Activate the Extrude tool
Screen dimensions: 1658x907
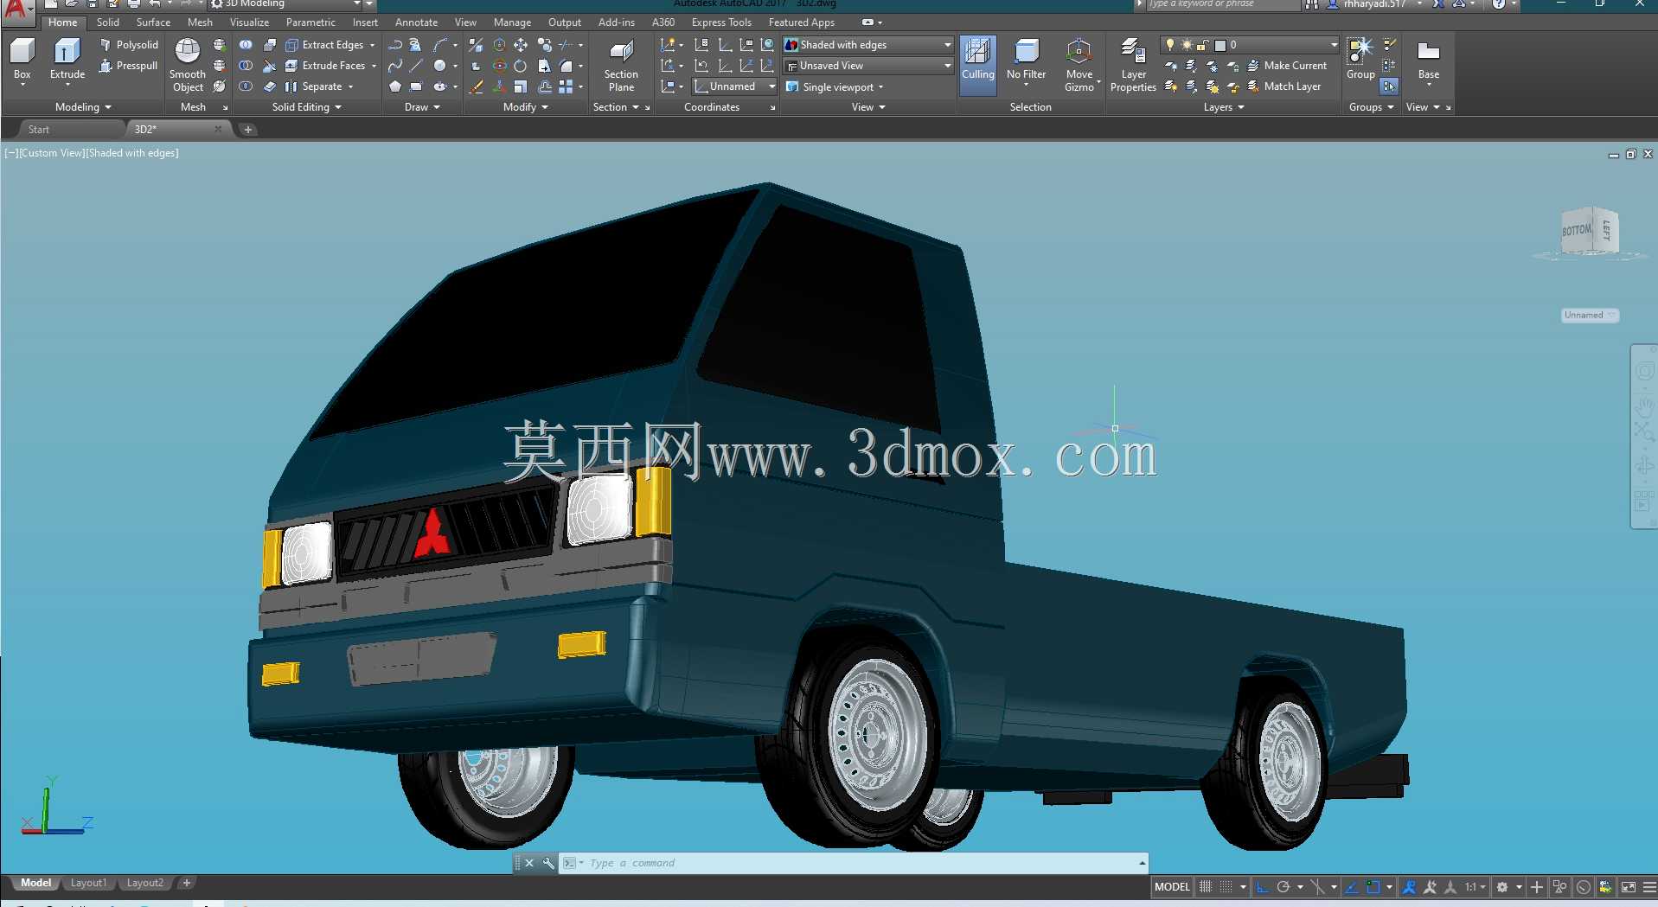click(x=67, y=60)
